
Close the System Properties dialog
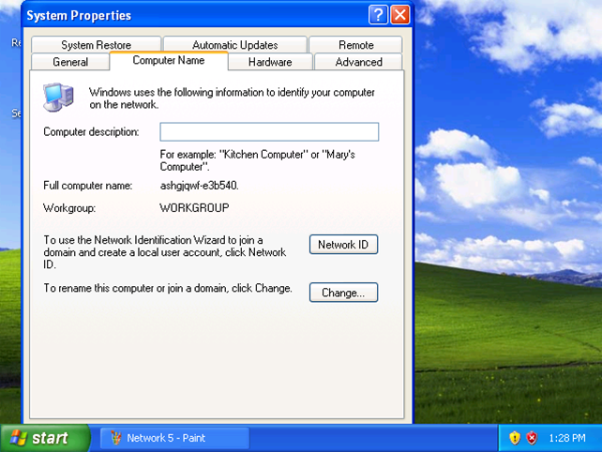399,15
